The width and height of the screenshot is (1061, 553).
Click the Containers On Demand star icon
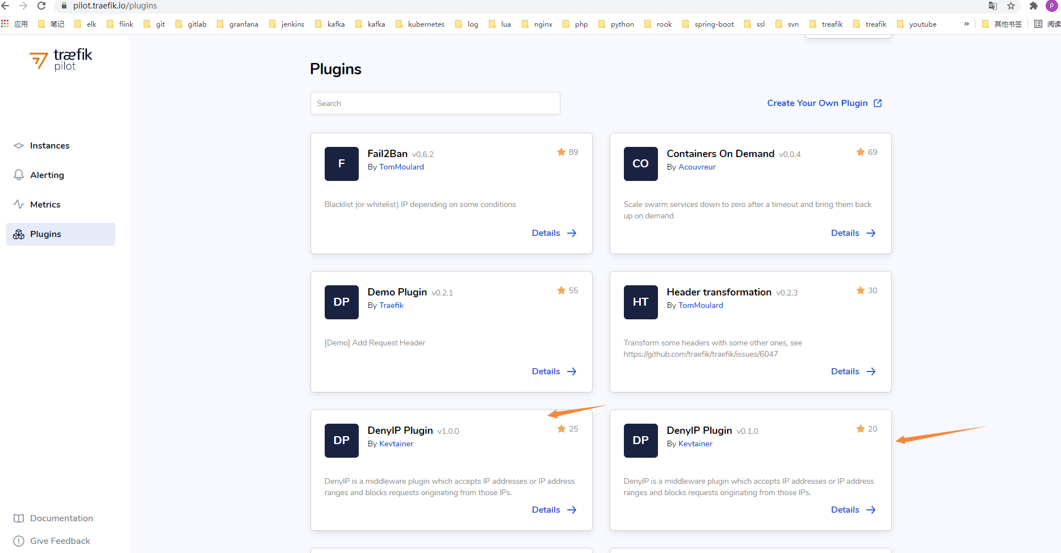click(861, 152)
